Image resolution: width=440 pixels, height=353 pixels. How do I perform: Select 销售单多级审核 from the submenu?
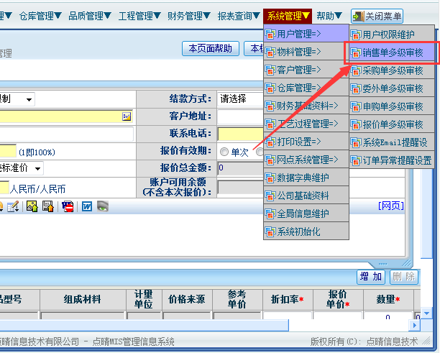coord(392,52)
